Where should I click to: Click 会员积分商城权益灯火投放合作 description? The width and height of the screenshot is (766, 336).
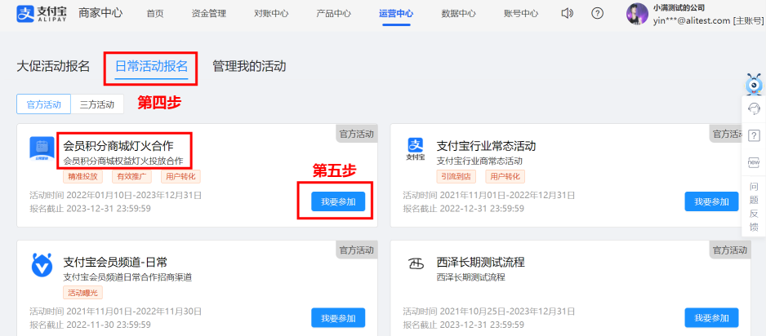tap(123, 161)
